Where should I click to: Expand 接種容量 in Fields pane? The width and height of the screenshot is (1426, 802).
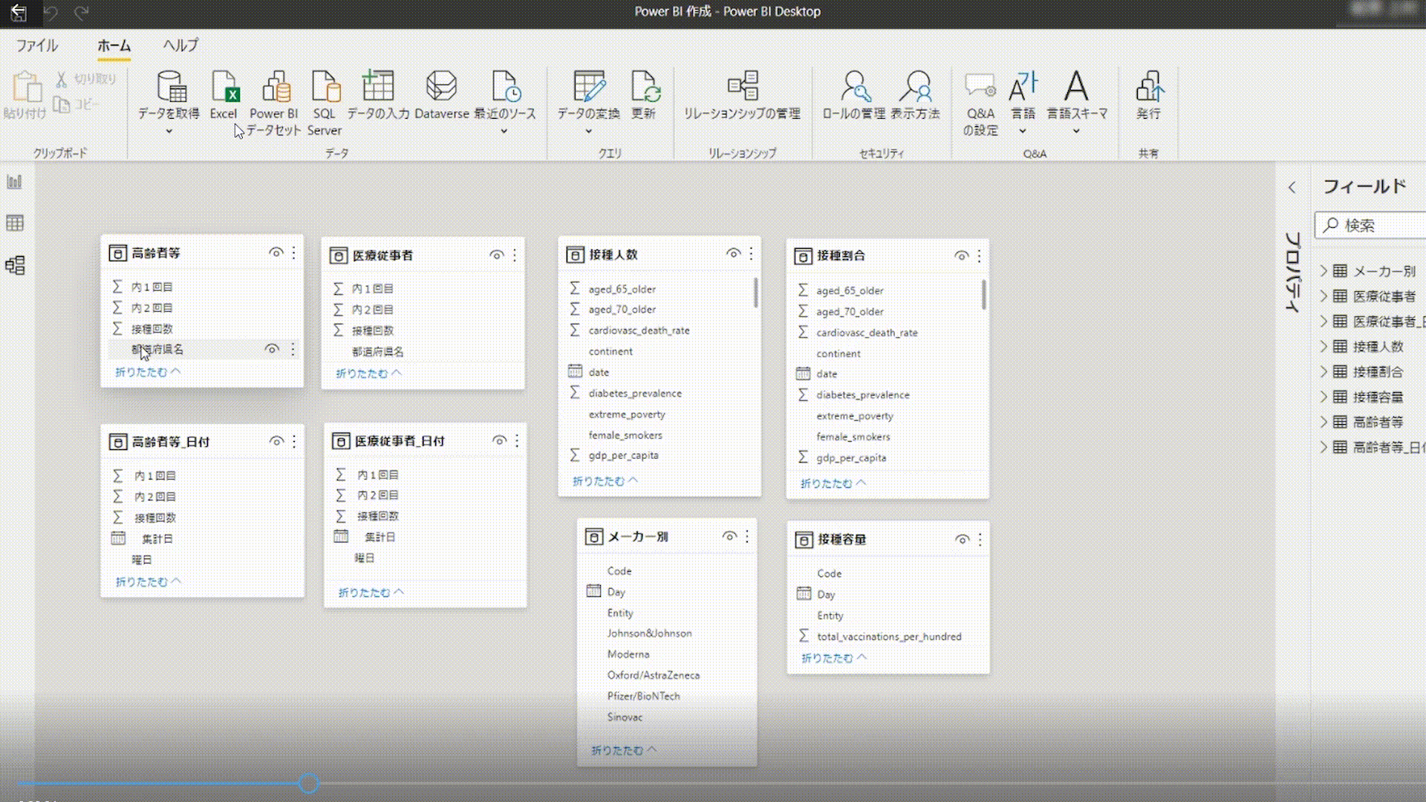tap(1324, 397)
